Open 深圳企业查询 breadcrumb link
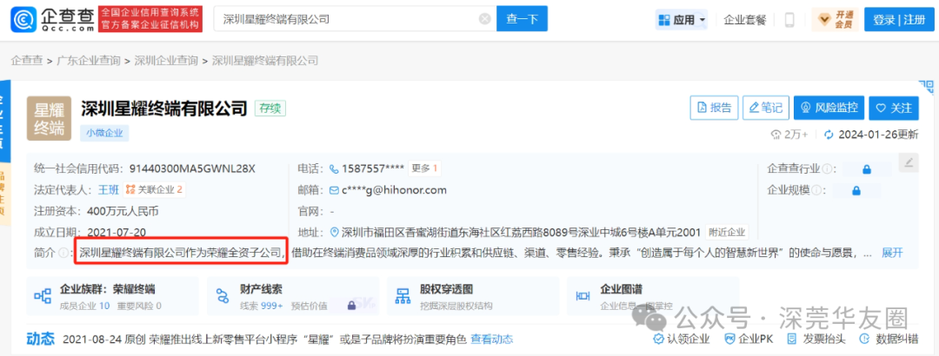The height and width of the screenshot is (356, 939). pyautogui.click(x=166, y=61)
